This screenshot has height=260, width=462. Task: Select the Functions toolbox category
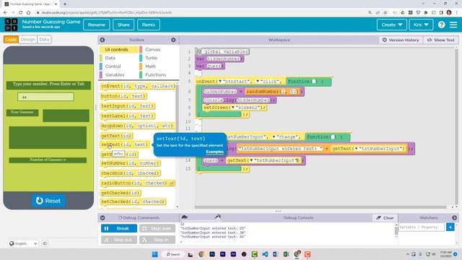155,75
